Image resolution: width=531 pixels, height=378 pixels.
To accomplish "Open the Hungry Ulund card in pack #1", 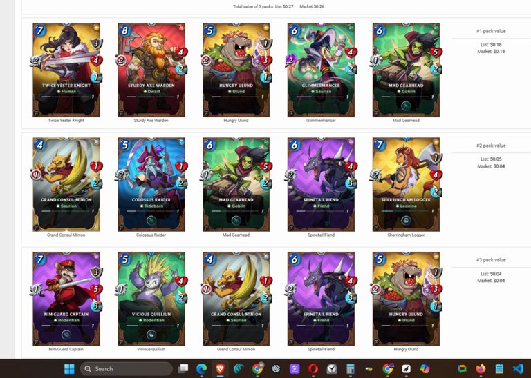I will (236, 70).
